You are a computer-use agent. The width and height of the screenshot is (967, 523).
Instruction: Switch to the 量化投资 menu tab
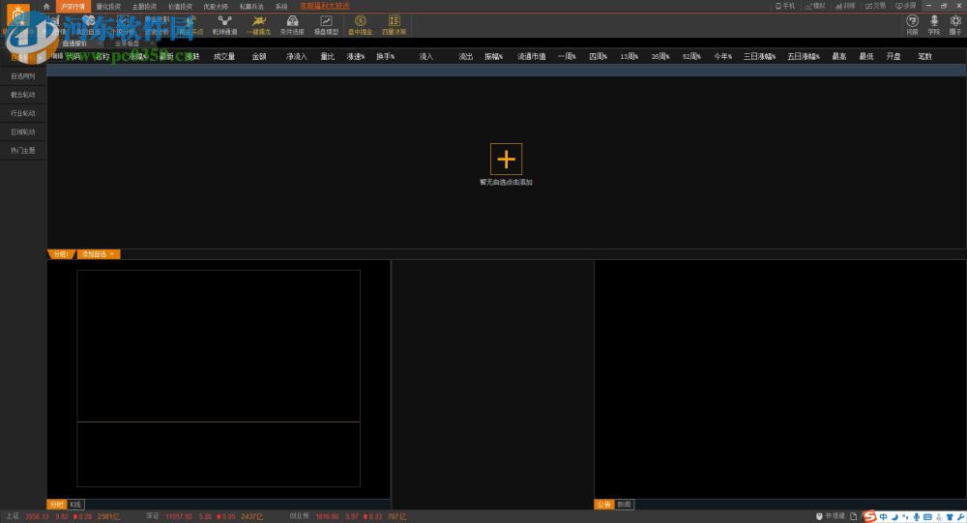point(107,6)
